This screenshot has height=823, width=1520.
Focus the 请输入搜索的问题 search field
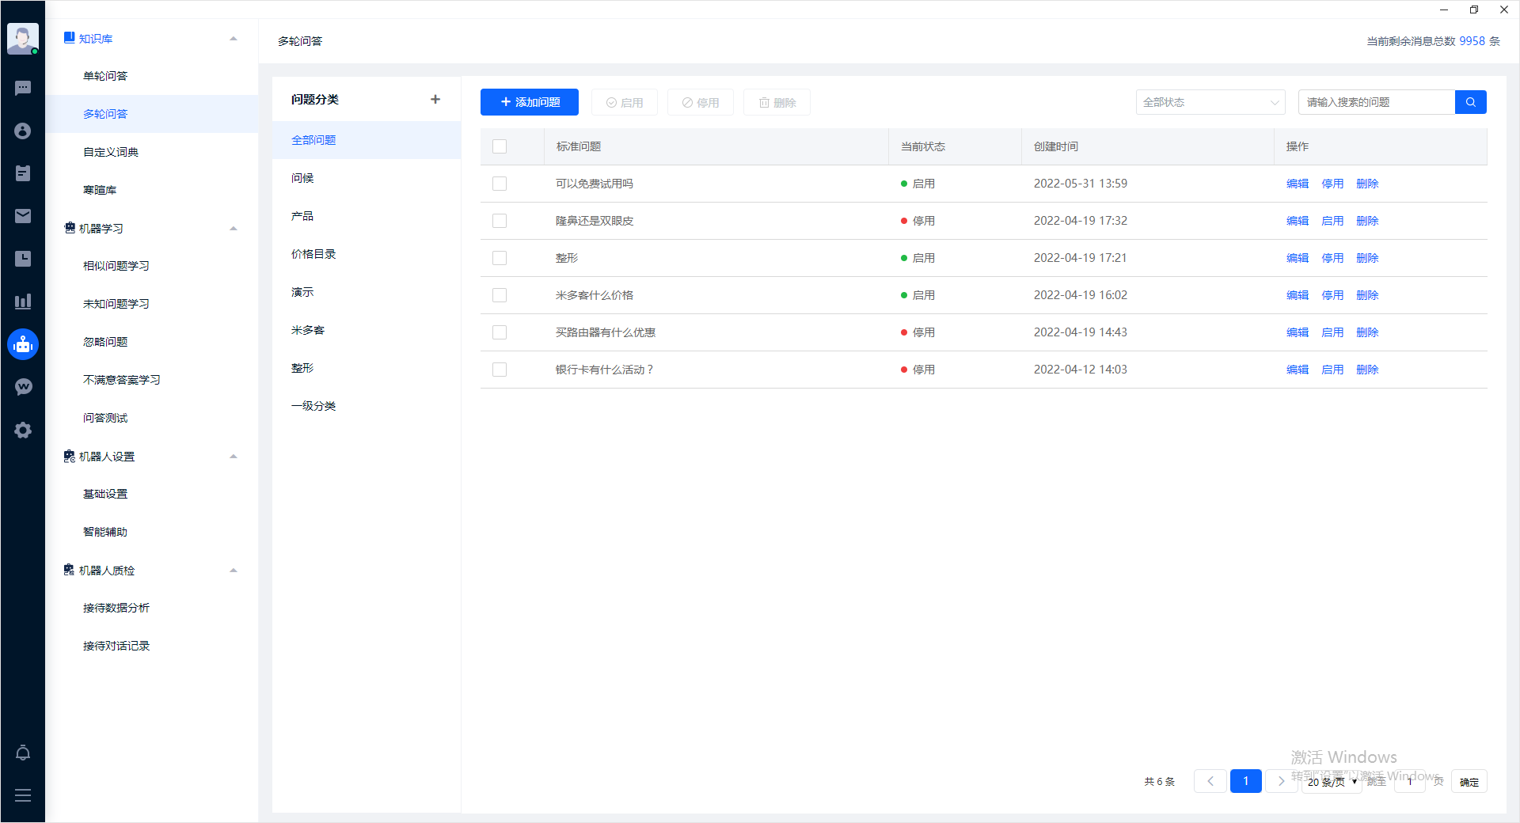(1377, 102)
